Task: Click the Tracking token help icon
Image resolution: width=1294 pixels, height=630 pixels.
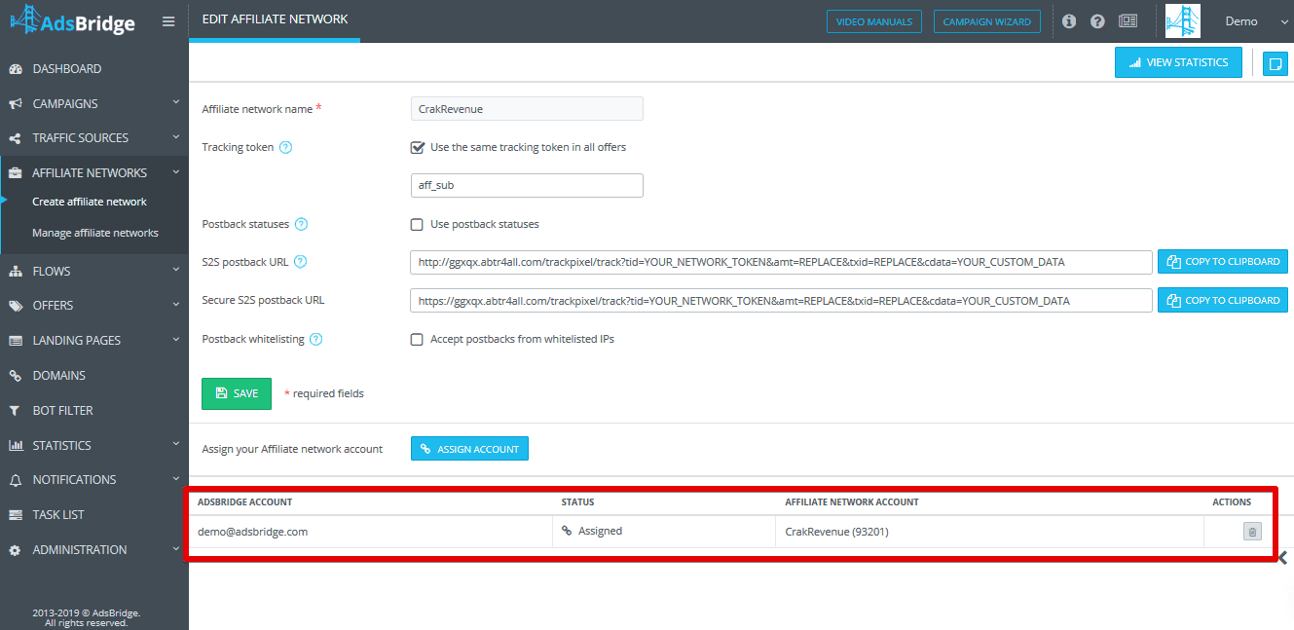Action: (285, 148)
